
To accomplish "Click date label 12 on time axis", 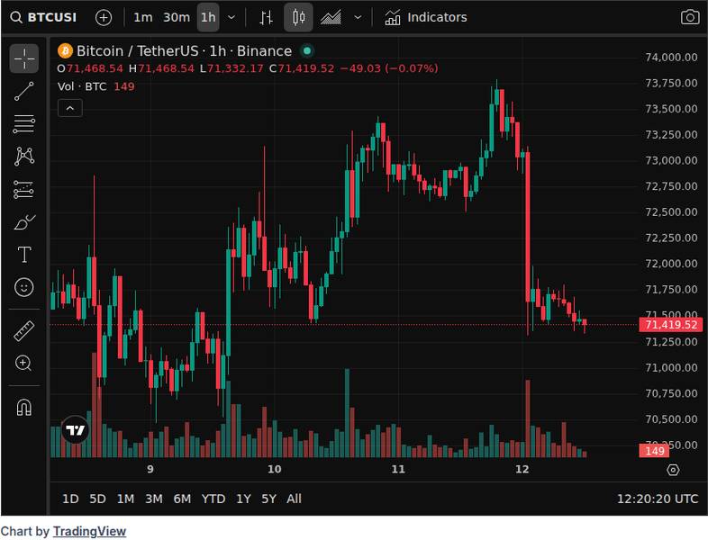I will pyautogui.click(x=522, y=469).
